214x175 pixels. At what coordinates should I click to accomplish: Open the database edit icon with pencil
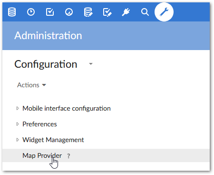point(88,12)
